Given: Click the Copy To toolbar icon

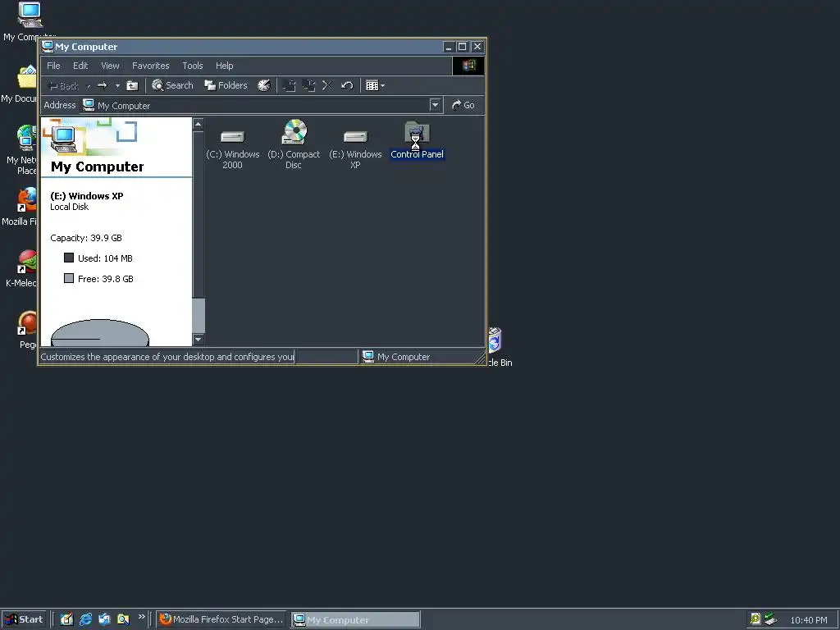Looking at the screenshot, I should tap(309, 85).
